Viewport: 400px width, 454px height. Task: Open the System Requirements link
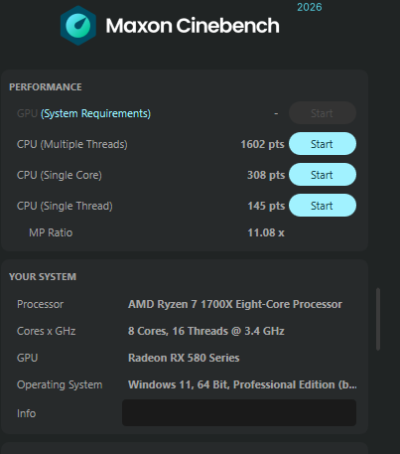95,113
